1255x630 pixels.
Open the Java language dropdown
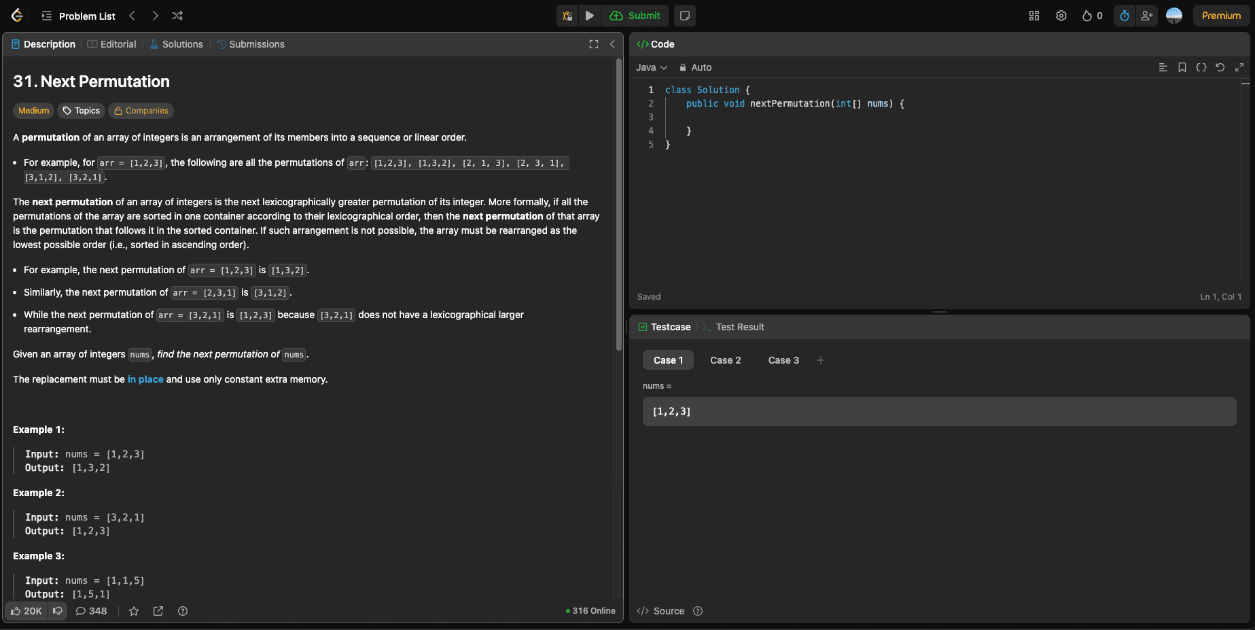[x=651, y=67]
